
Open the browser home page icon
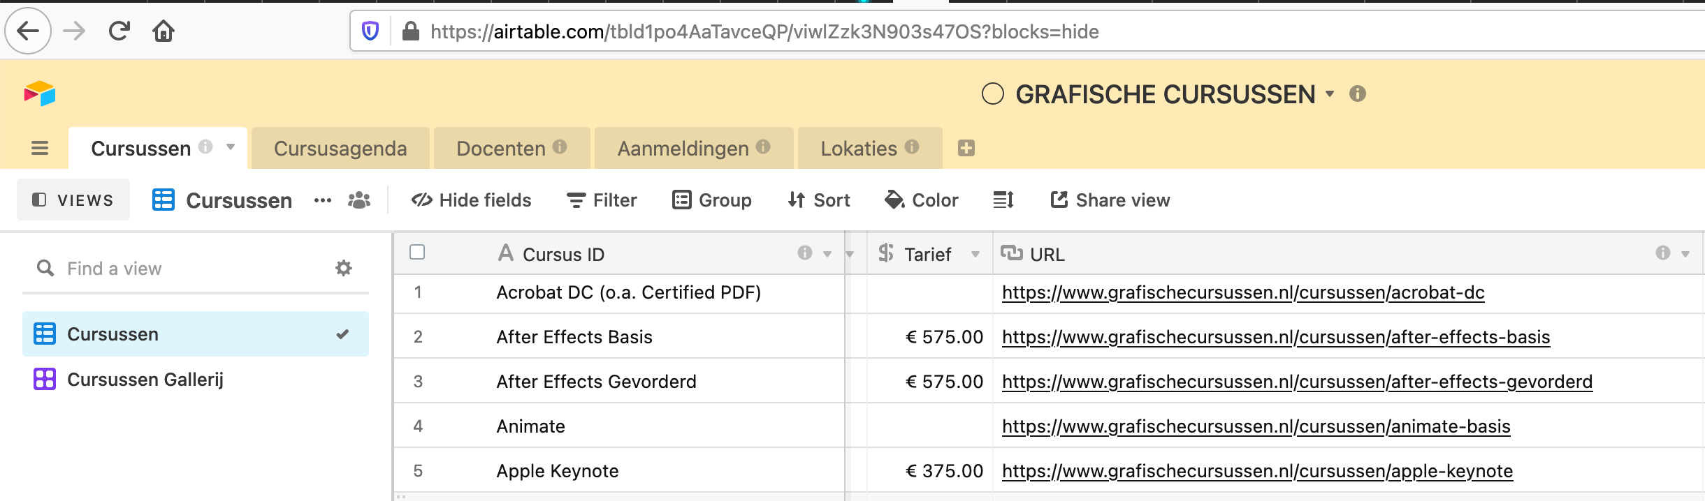tap(164, 31)
